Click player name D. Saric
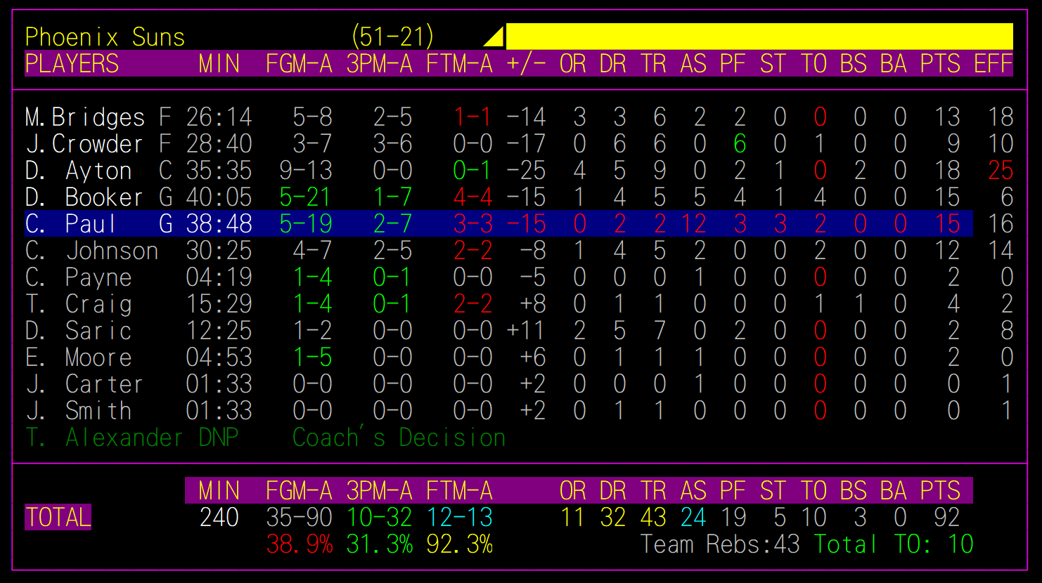This screenshot has width=1042, height=583. click(79, 331)
